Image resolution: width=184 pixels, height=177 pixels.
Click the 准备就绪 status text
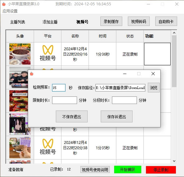pyautogui.click(x=16, y=170)
